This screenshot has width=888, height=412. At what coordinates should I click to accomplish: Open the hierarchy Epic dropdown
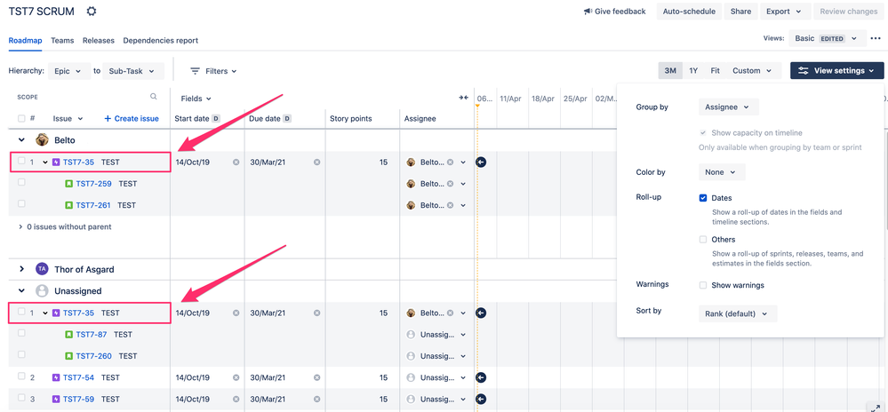[x=69, y=71]
